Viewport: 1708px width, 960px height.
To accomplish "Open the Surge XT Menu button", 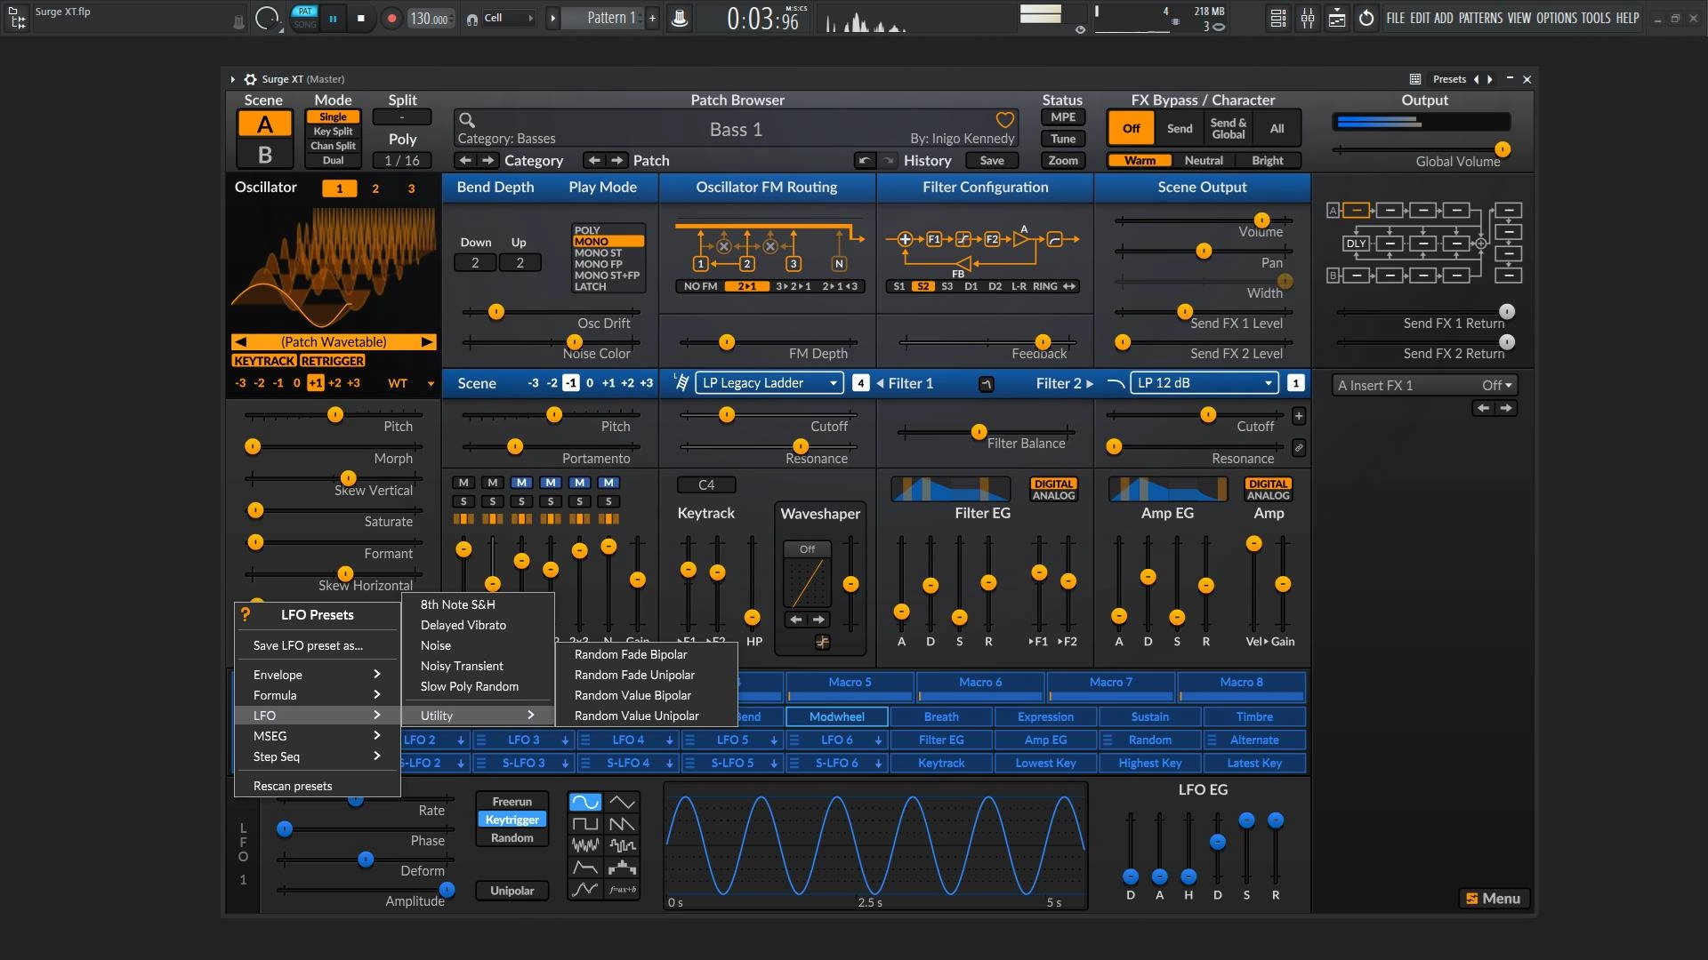I will (x=1494, y=899).
